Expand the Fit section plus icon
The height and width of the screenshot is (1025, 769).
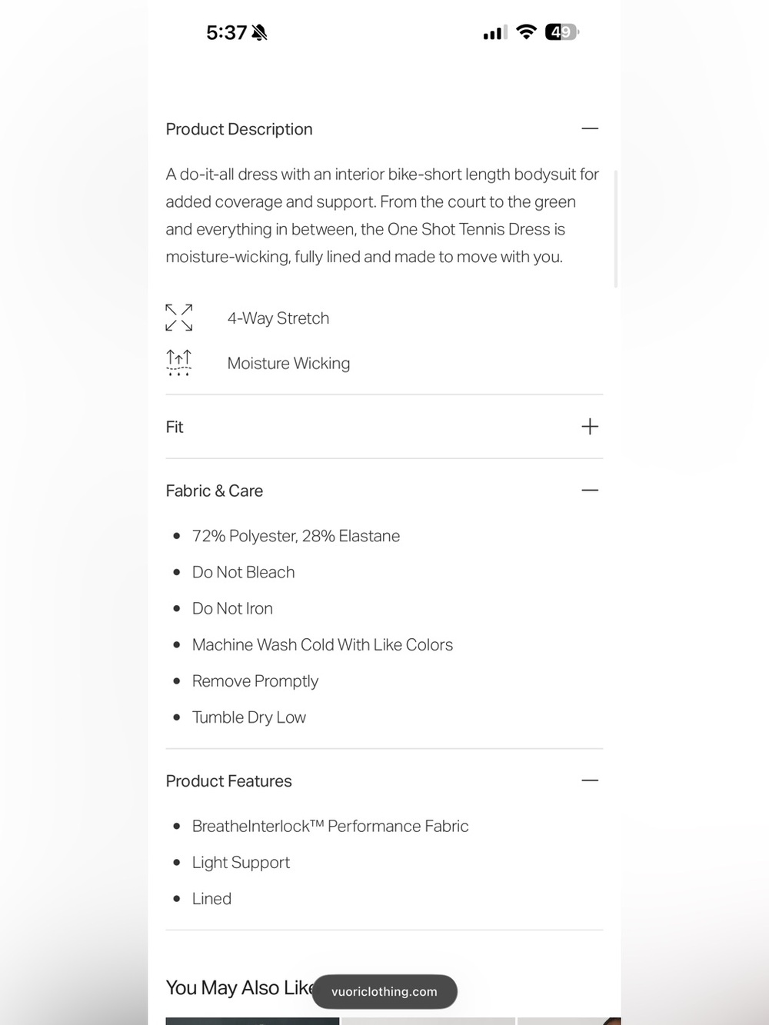point(590,427)
